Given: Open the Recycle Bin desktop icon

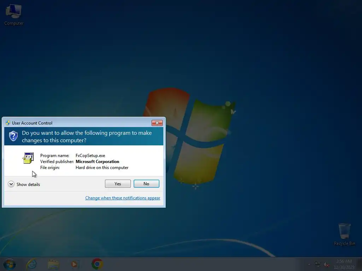Looking at the screenshot, I should coord(344,234).
